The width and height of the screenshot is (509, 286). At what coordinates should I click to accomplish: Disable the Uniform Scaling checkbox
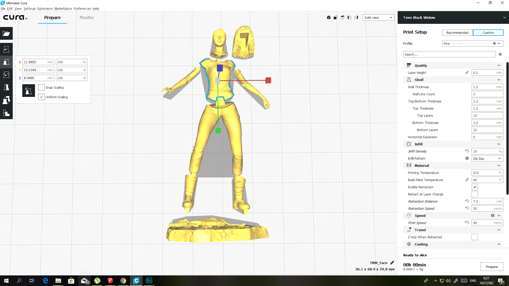41,97
